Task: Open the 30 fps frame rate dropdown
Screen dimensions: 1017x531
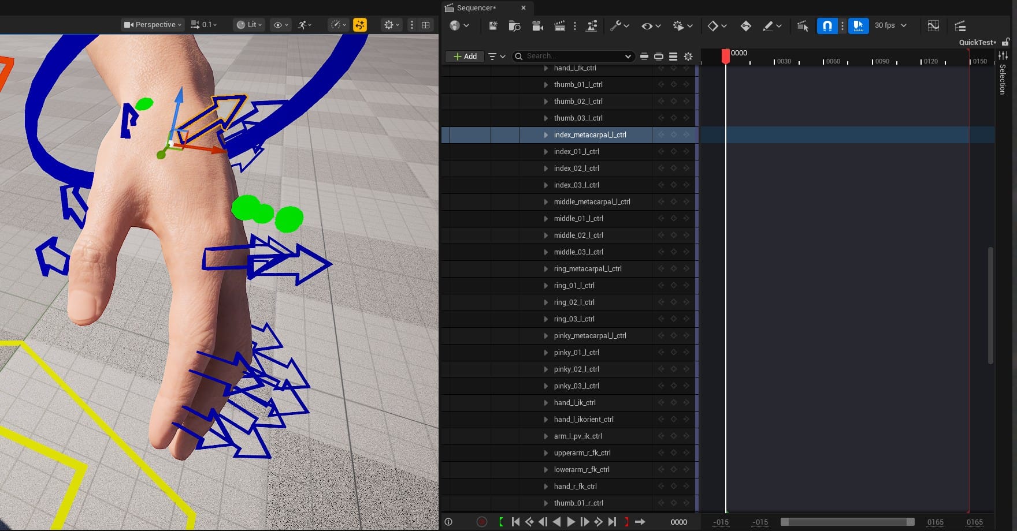Action: pos(890,25)
